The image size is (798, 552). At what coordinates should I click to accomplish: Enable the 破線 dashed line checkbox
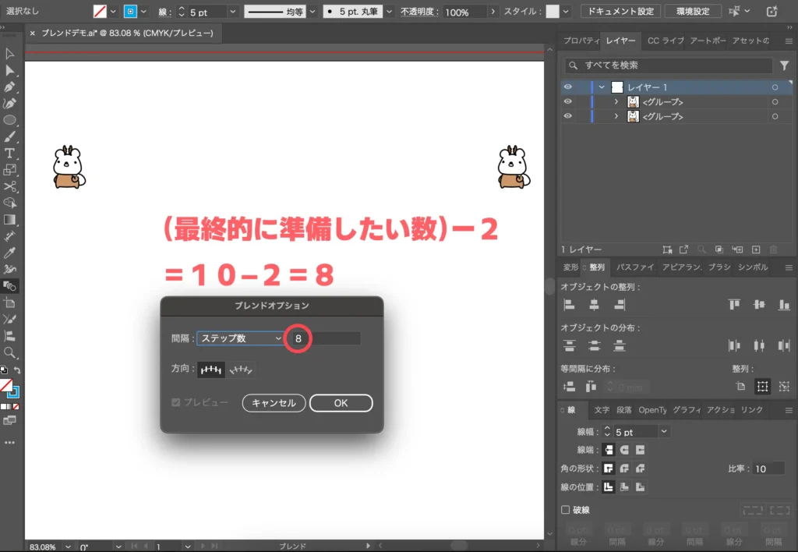point(567,510)
